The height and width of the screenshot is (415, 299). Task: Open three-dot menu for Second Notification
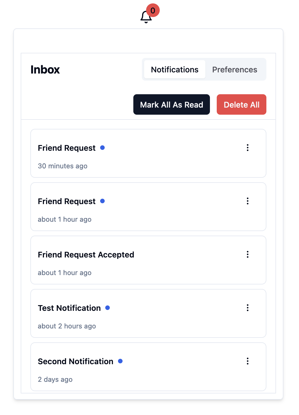248,361
